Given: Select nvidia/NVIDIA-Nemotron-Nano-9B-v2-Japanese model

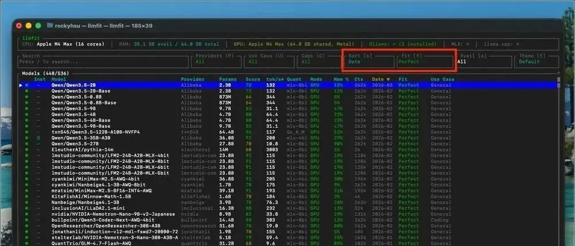Looking at the screenshot, I should (x=288, y=214).
